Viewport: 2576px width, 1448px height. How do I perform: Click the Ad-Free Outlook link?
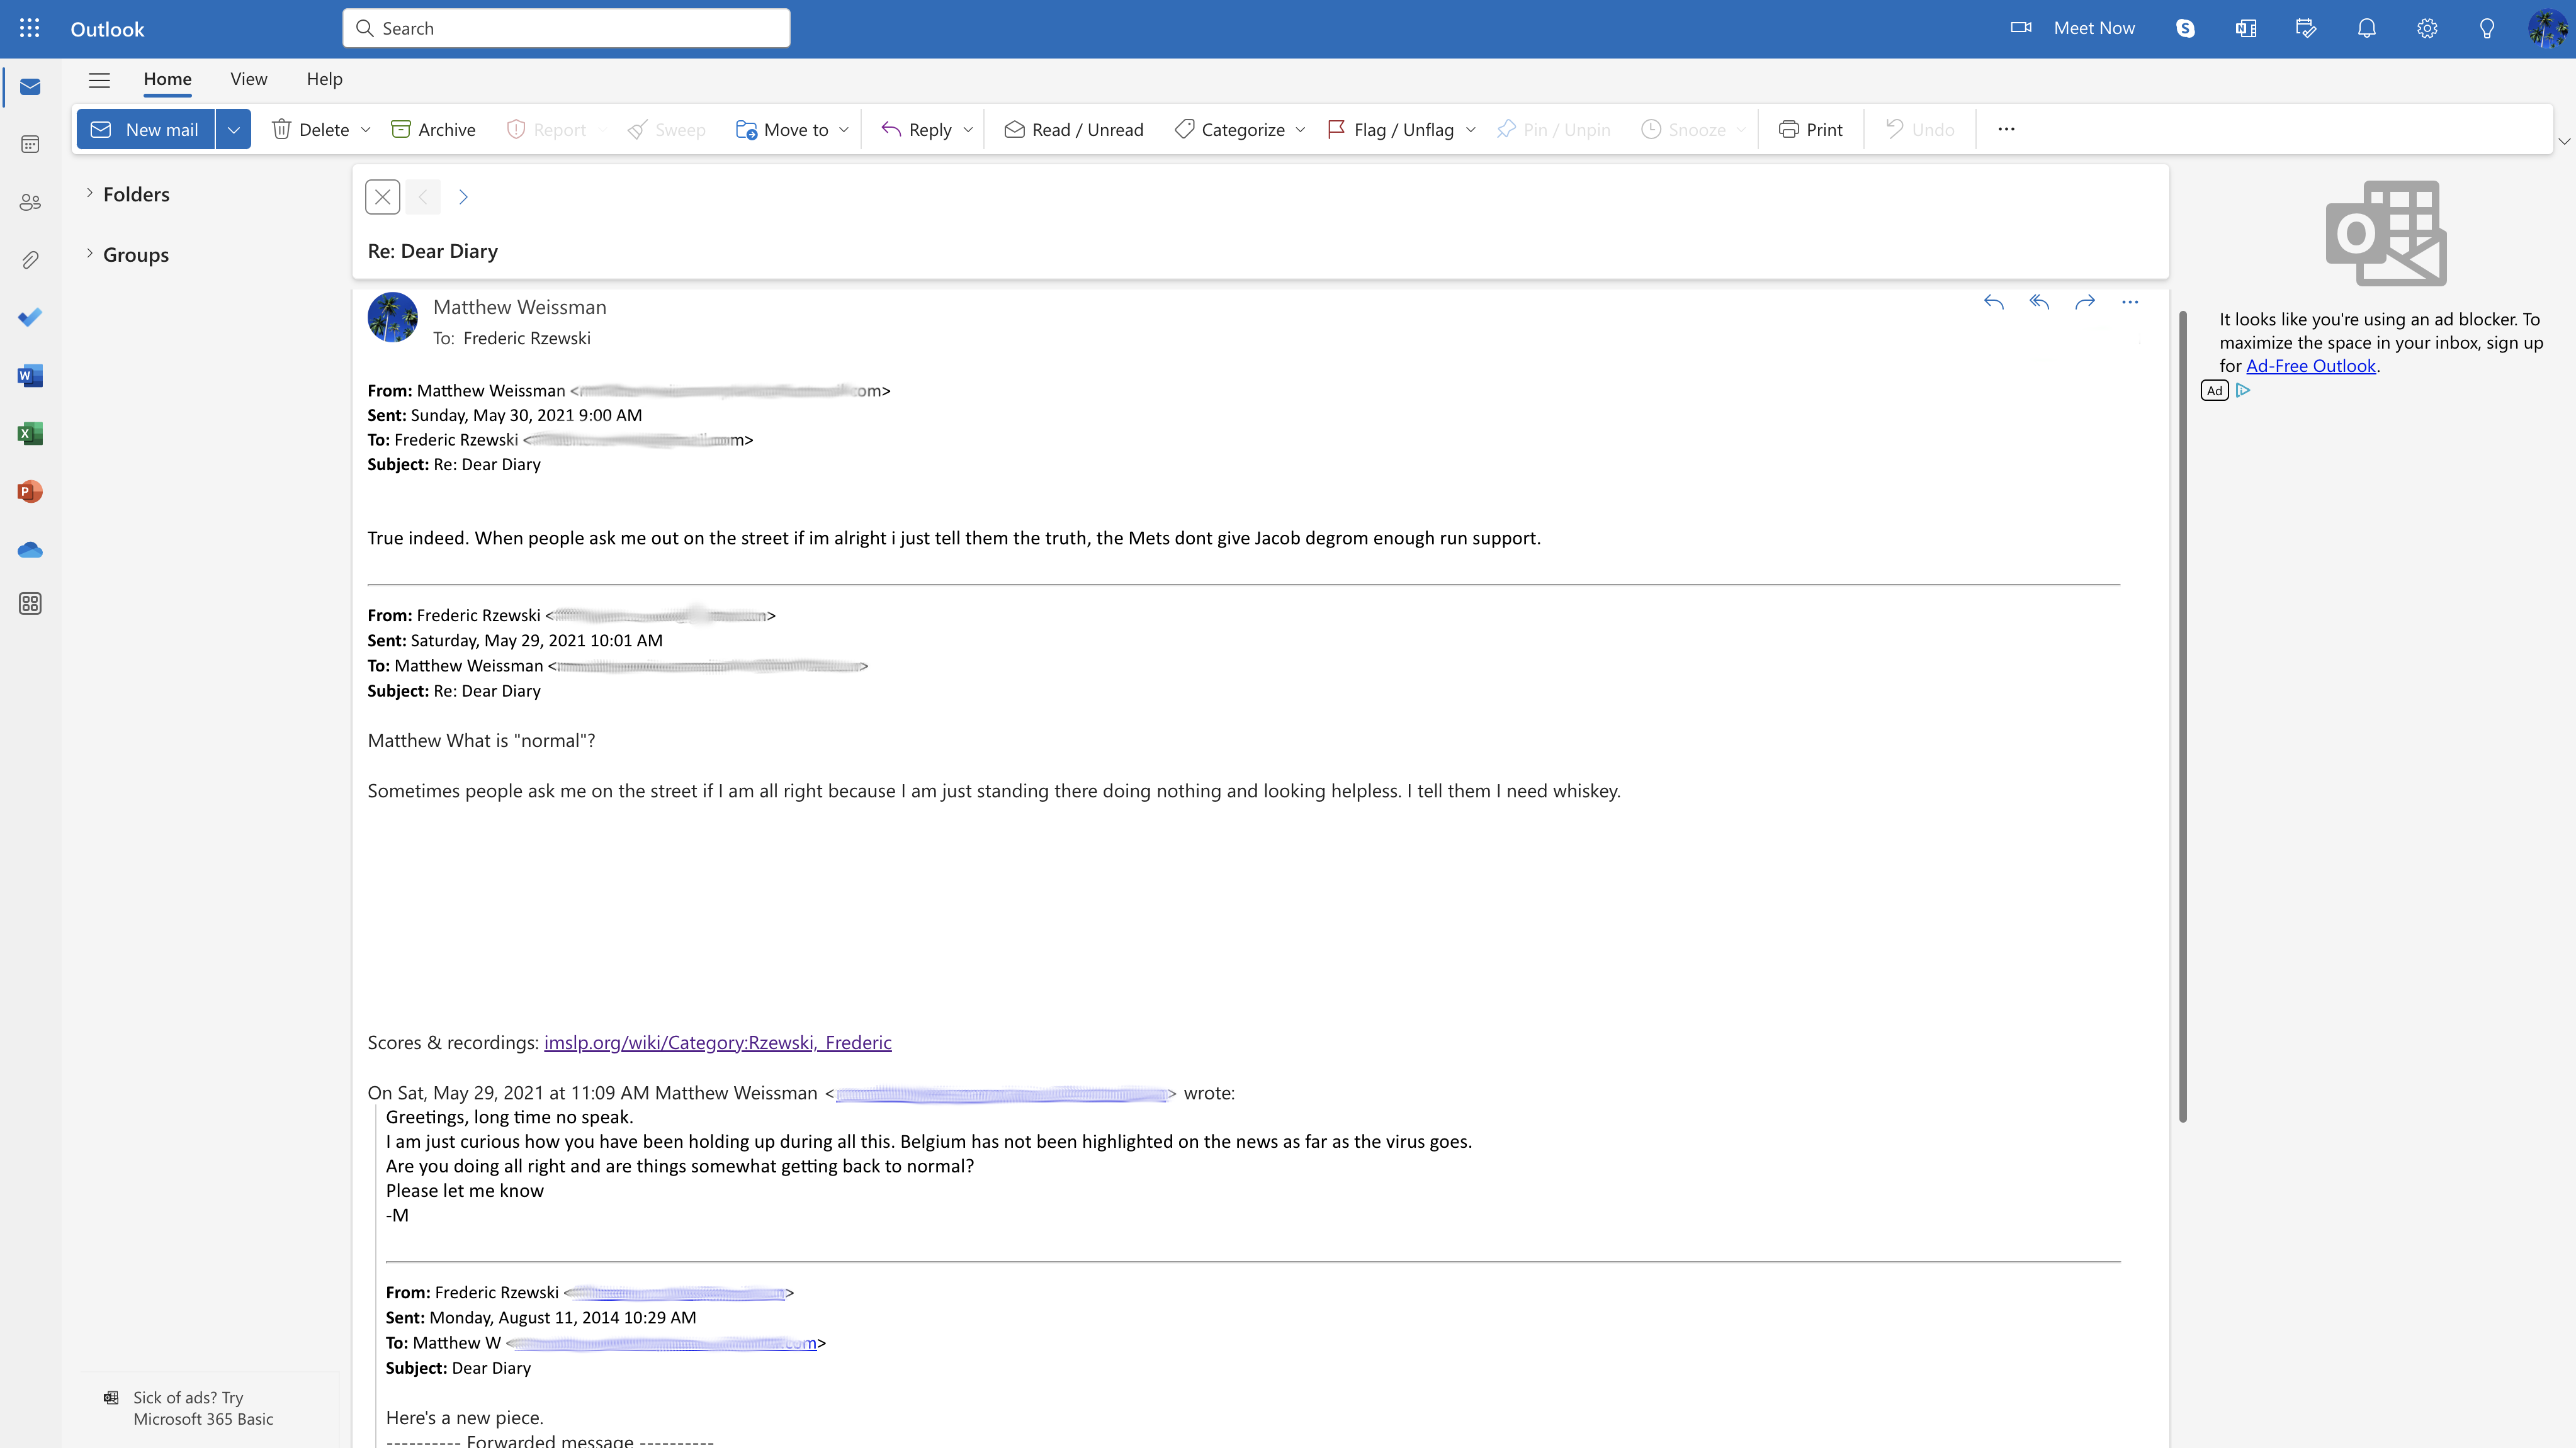coord(2310,366)
